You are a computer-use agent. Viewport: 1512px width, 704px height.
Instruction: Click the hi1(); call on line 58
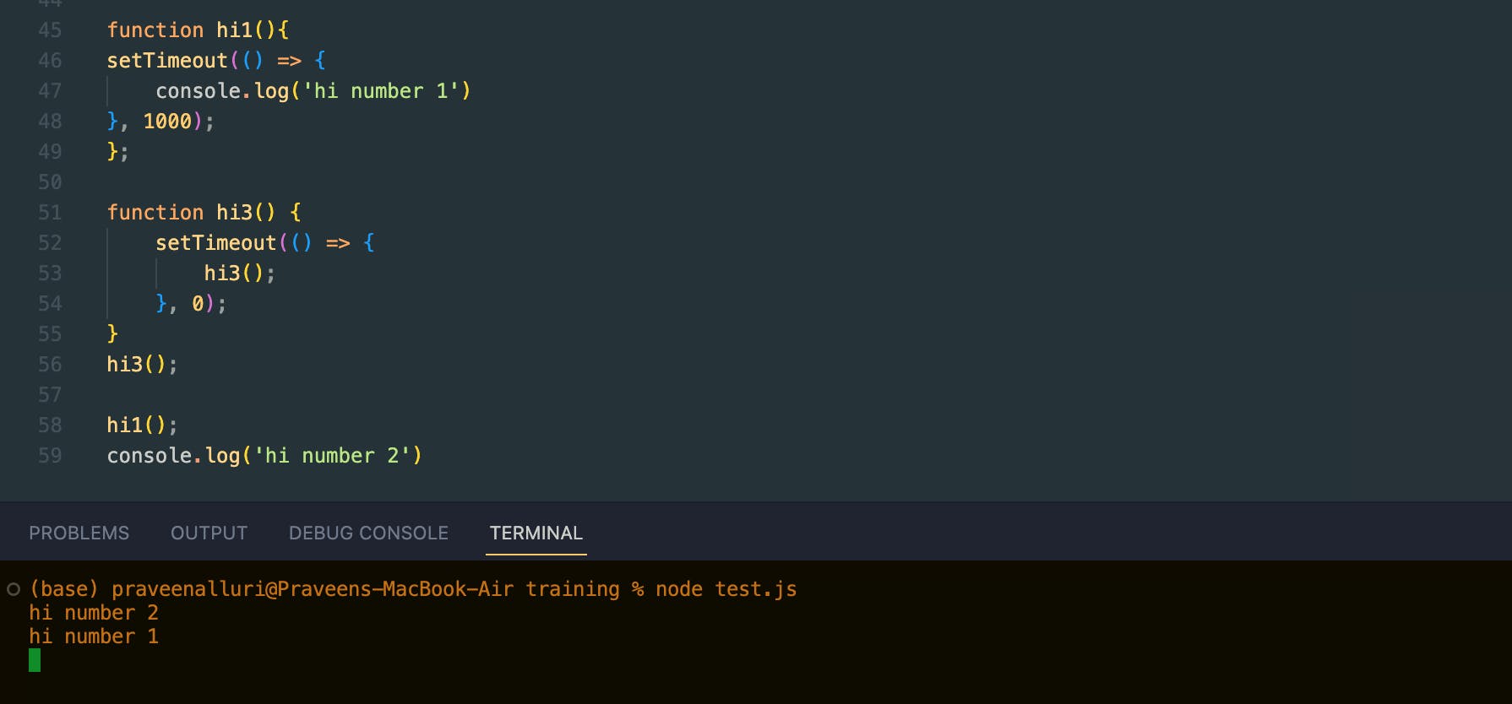click(x=142, y=425)
